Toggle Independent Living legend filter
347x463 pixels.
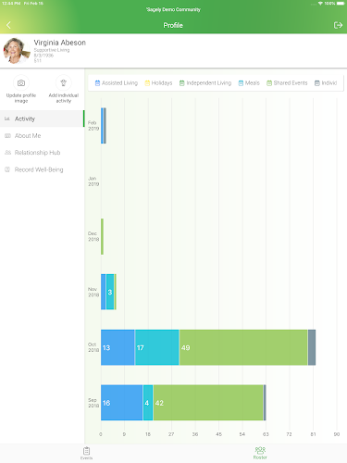coord(205,83)
